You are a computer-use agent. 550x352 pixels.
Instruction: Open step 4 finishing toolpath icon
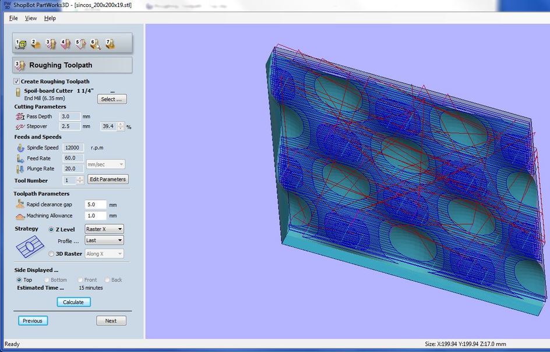(x=66, y=44)
